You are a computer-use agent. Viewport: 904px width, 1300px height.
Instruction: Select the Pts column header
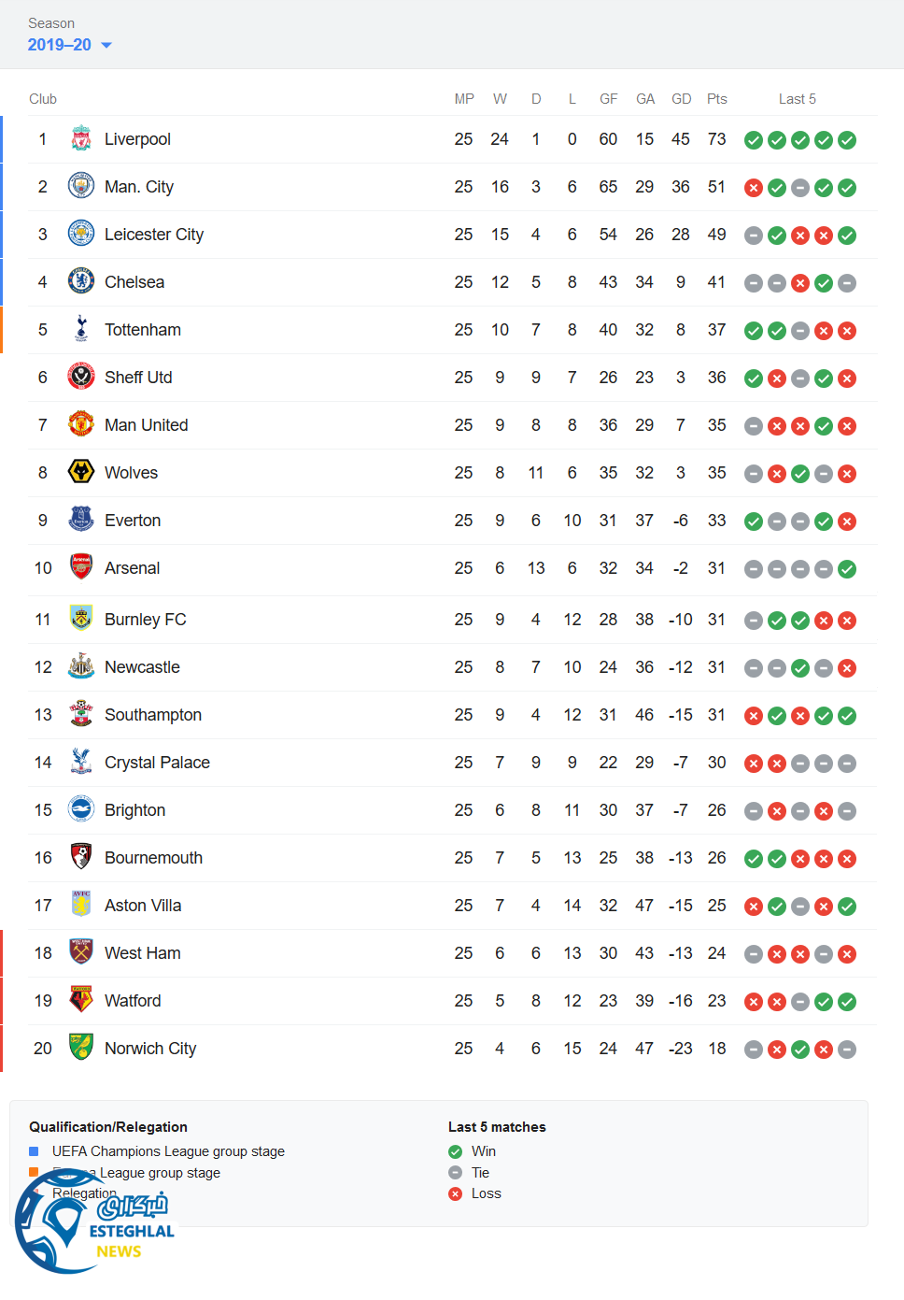click(x=716, y=99)
